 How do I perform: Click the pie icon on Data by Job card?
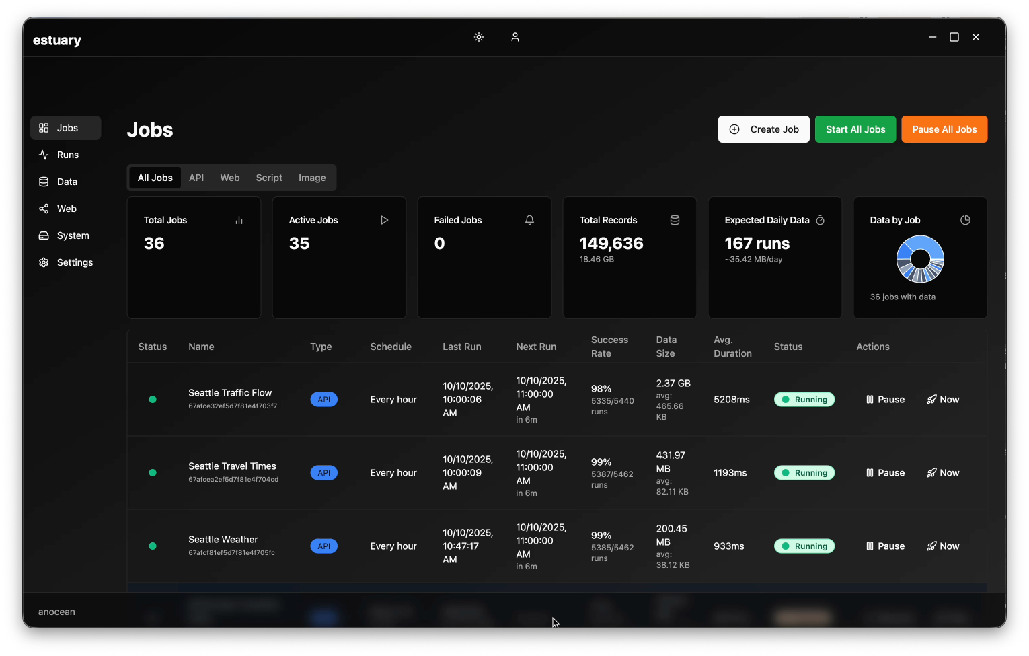click(x=965, y=219)
